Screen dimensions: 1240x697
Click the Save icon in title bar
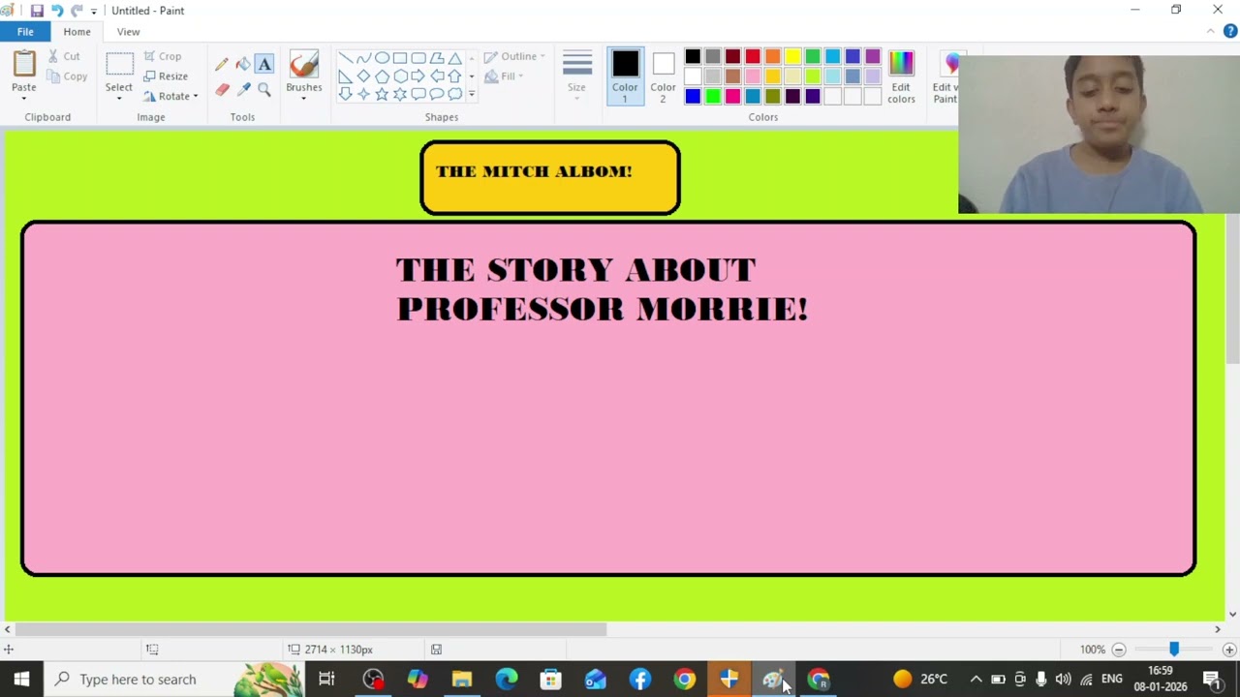[37, 11]
